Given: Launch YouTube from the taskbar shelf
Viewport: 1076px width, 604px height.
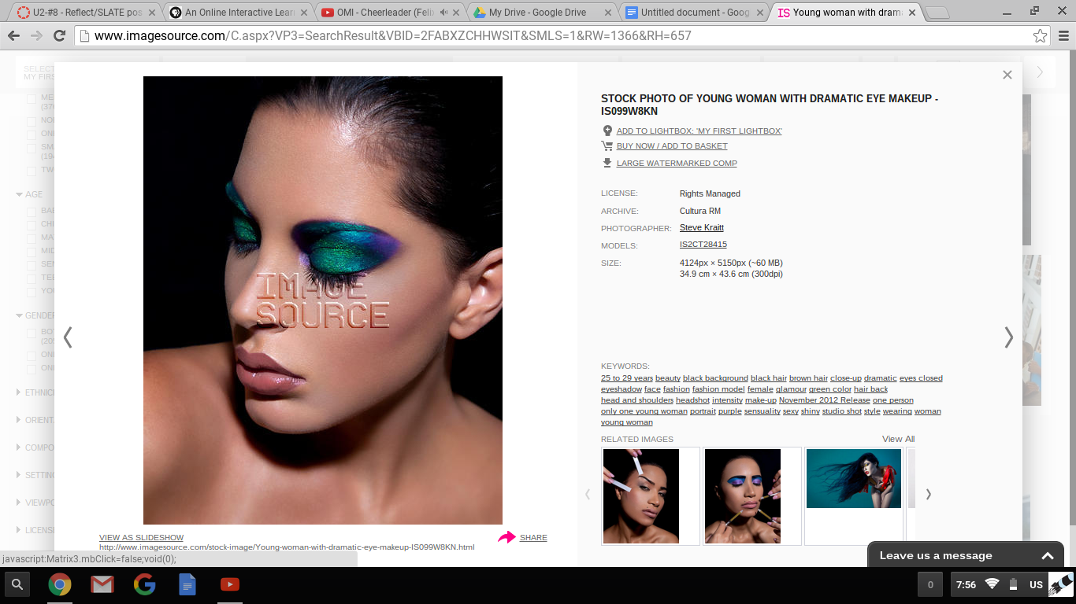Looking at the screenshot, I should point(229,584).
